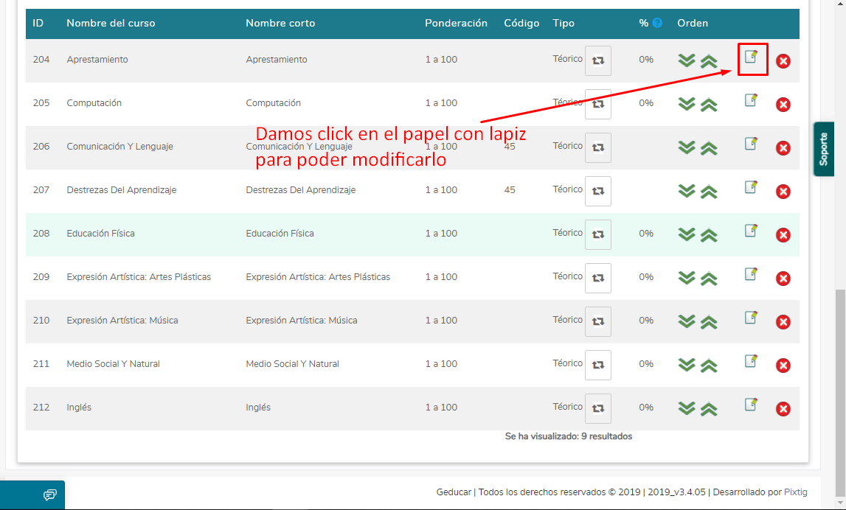The height and width of the screenshot is (510, 846).
Task: Select Inglés short name cell
Action: click(258, 408)
